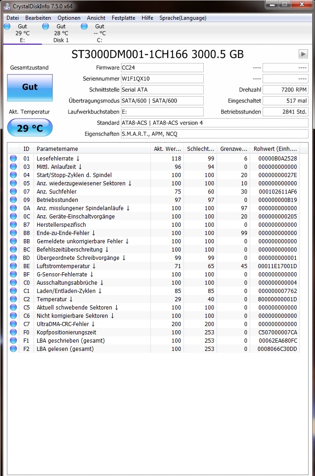Click status icon of UltraDMA-CRC-Fehler row

(13, 324)
